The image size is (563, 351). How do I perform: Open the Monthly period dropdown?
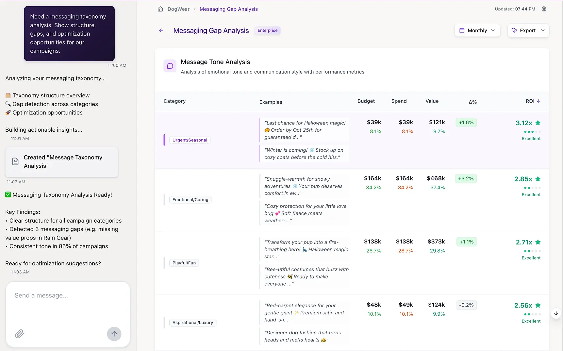click(477, 30)
